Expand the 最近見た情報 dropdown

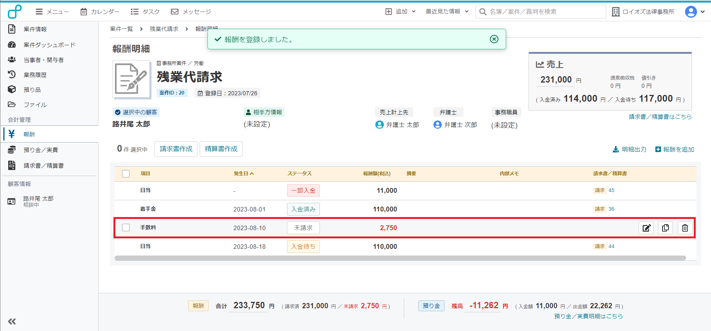pyautogui.click(x=447, y=12)
